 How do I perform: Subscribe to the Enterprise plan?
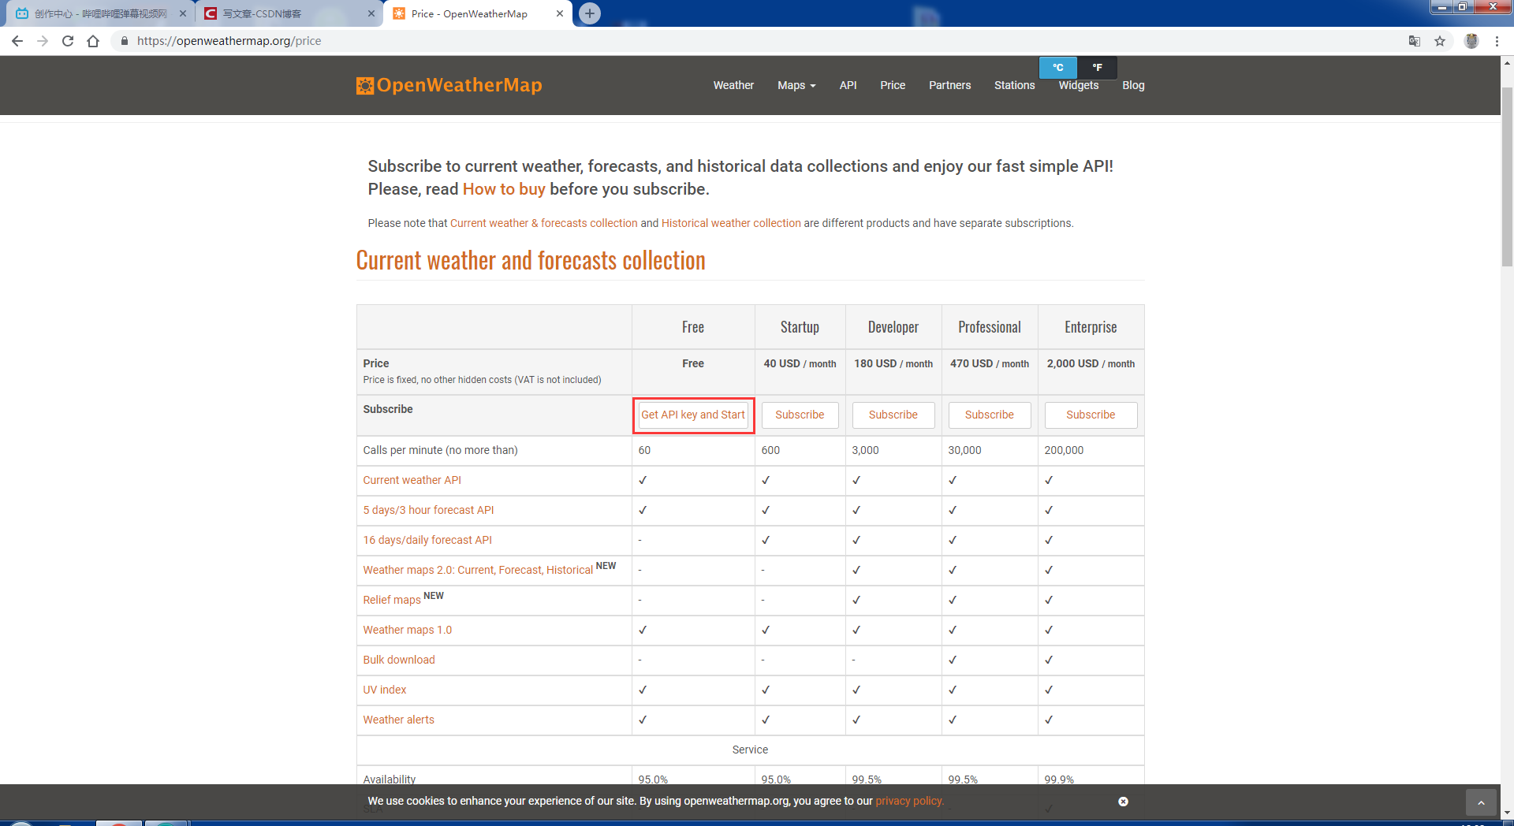point(1091,415)
